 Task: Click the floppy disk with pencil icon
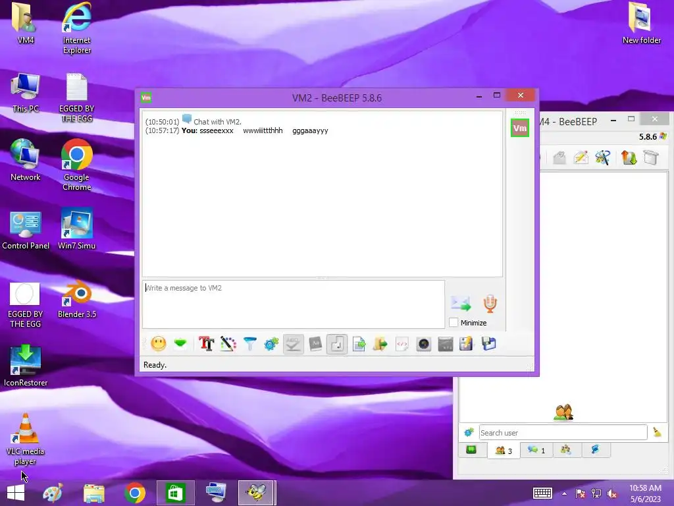click(467, 344)
